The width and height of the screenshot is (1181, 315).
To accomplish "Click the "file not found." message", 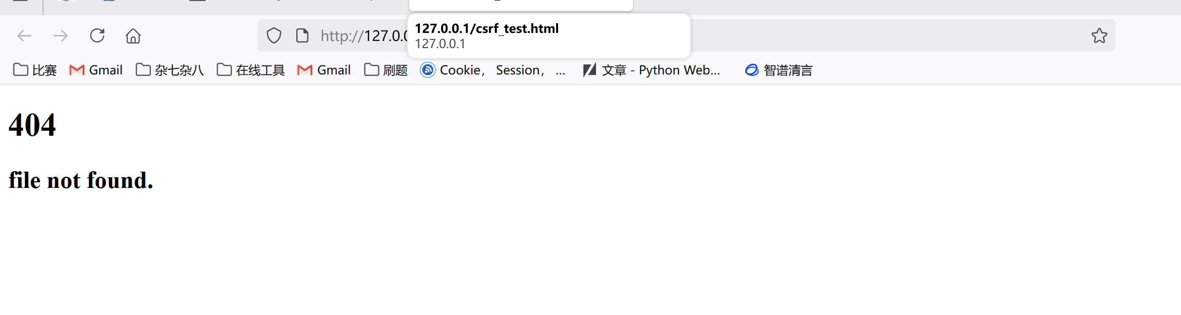I will [x=81, y=180].
